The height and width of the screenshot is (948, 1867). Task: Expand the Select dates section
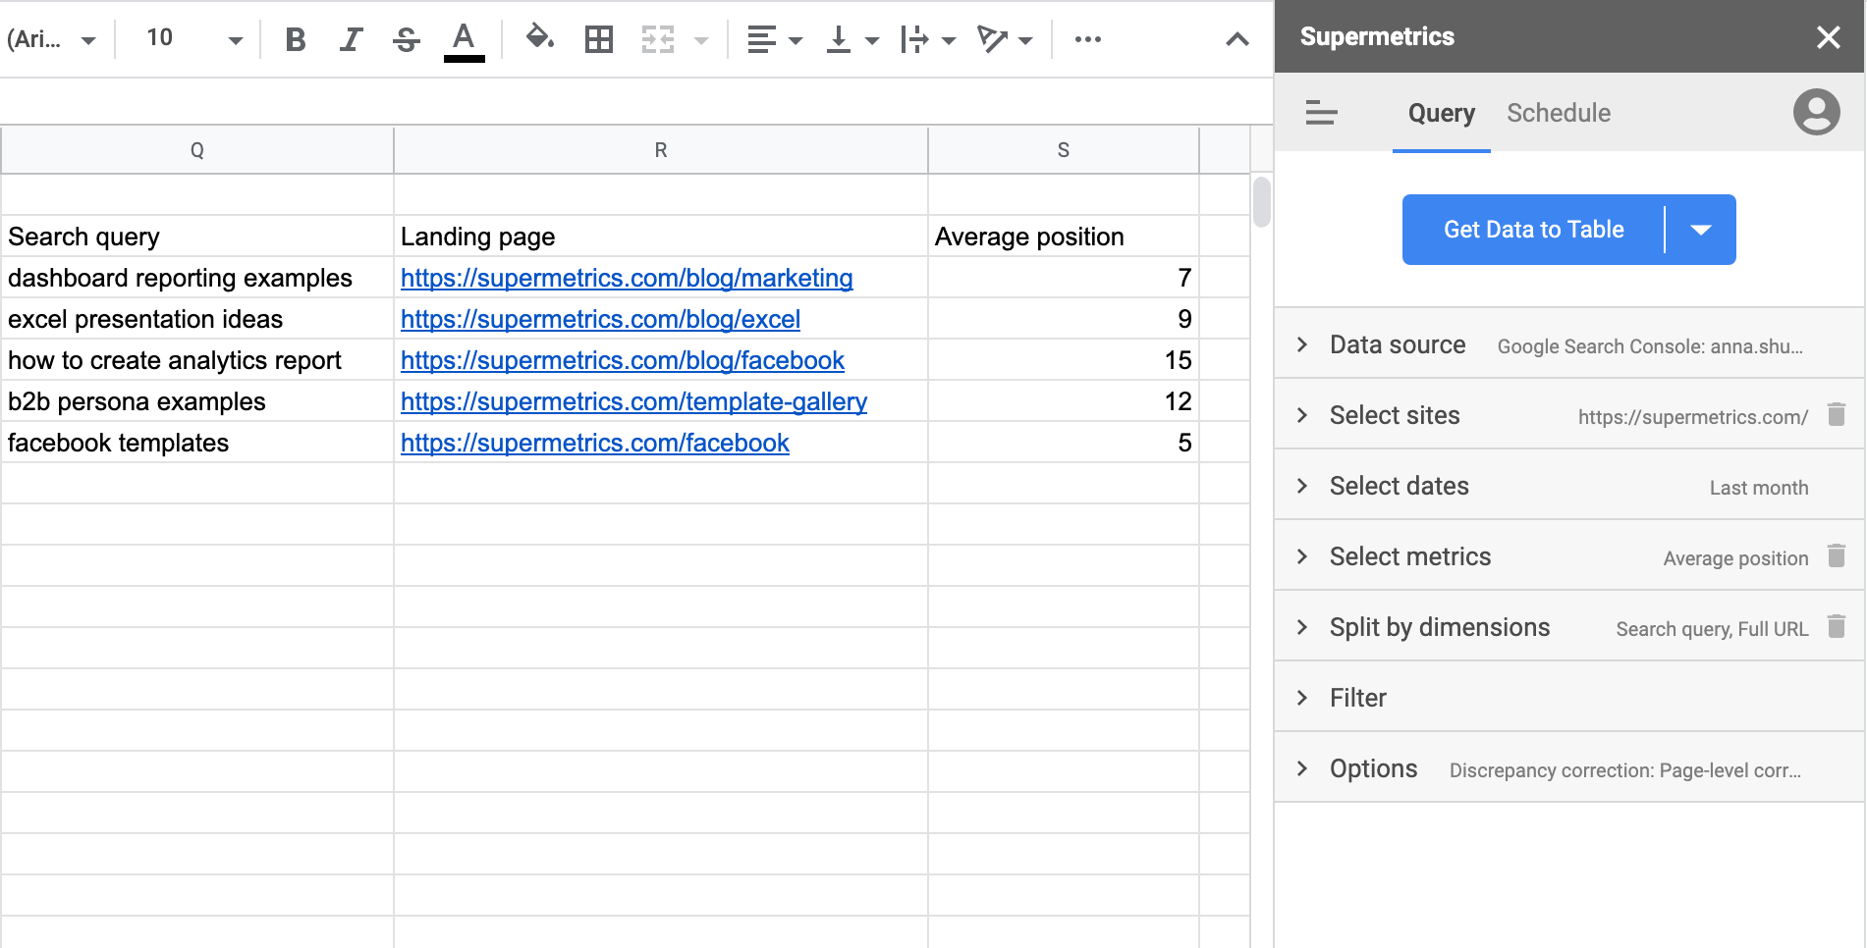(x=1569, y=486)
